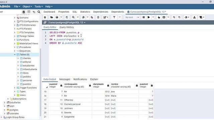Open the Clear eraser dropdown
Image resolution: width=214 pixels, height=120 pixels.
click(187, 17)
